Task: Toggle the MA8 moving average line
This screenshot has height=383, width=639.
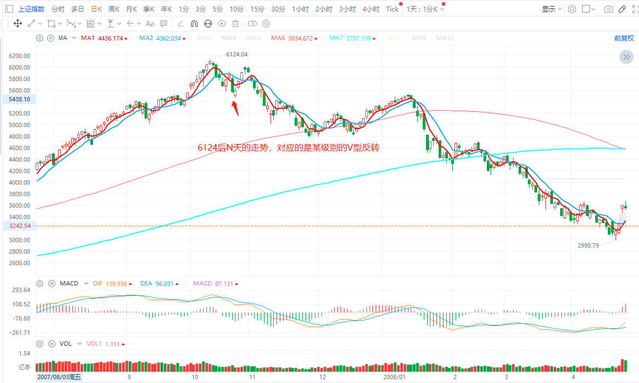Action: (x=394, y=38)
